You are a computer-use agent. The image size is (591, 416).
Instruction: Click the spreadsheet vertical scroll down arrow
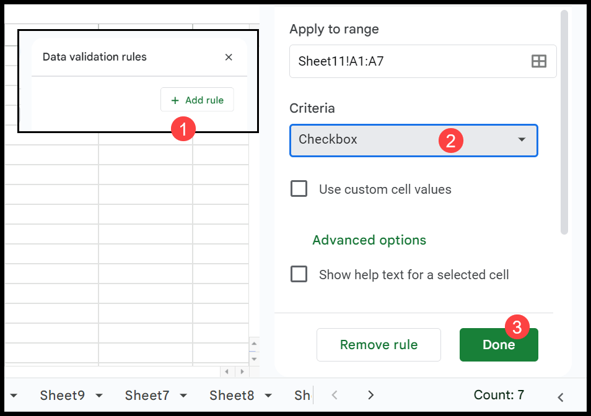254,359
